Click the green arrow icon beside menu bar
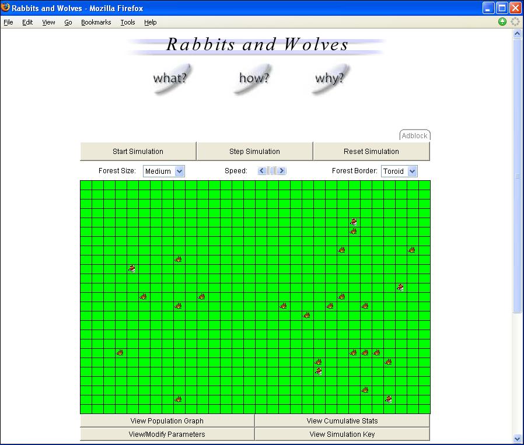This screenshot has width=524, height=445. (502, 22)
